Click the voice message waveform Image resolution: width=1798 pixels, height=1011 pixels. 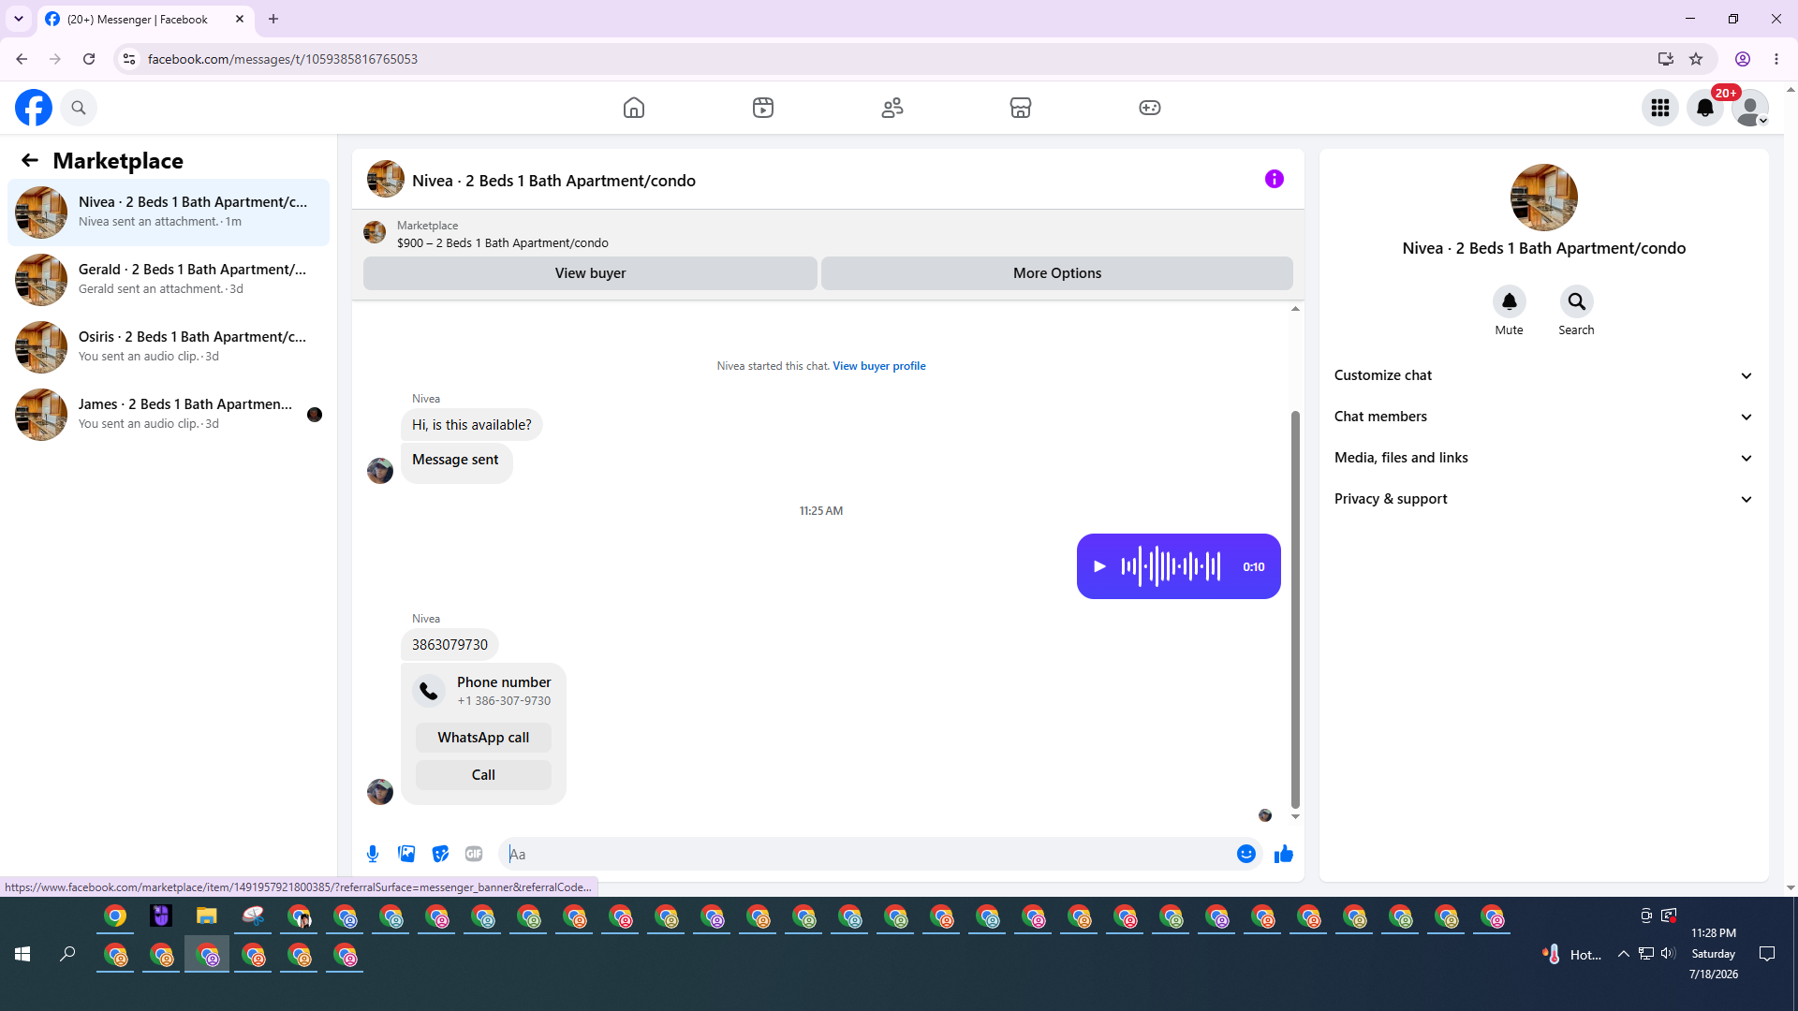pos(1171,566)
